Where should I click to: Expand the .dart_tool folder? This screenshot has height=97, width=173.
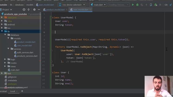(2, 17)
